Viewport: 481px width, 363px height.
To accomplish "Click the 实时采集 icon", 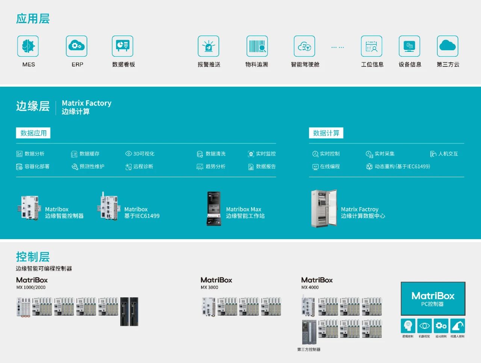I will [369, 154].
